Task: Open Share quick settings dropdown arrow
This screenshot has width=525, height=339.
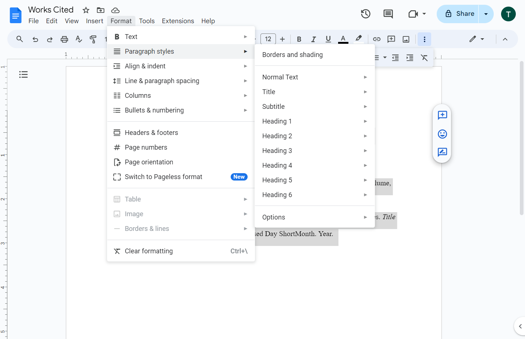Action: 486,14
